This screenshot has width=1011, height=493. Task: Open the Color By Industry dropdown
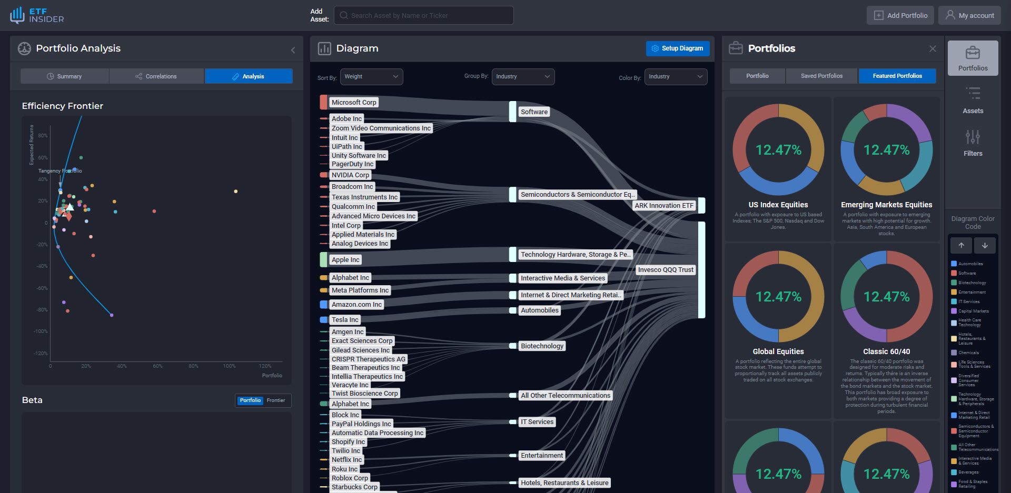click(x=676, y=77)
